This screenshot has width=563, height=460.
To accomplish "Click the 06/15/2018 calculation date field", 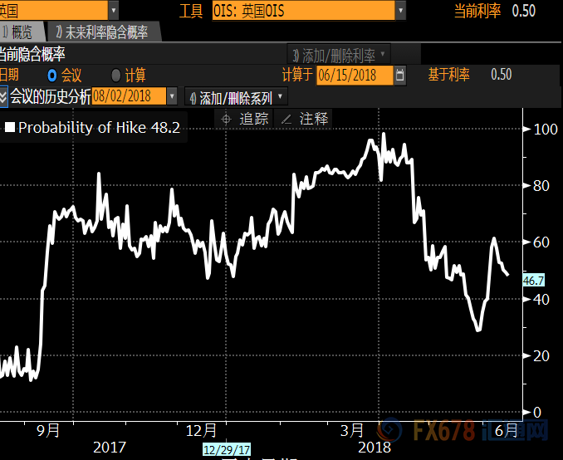I will [353, 76].
